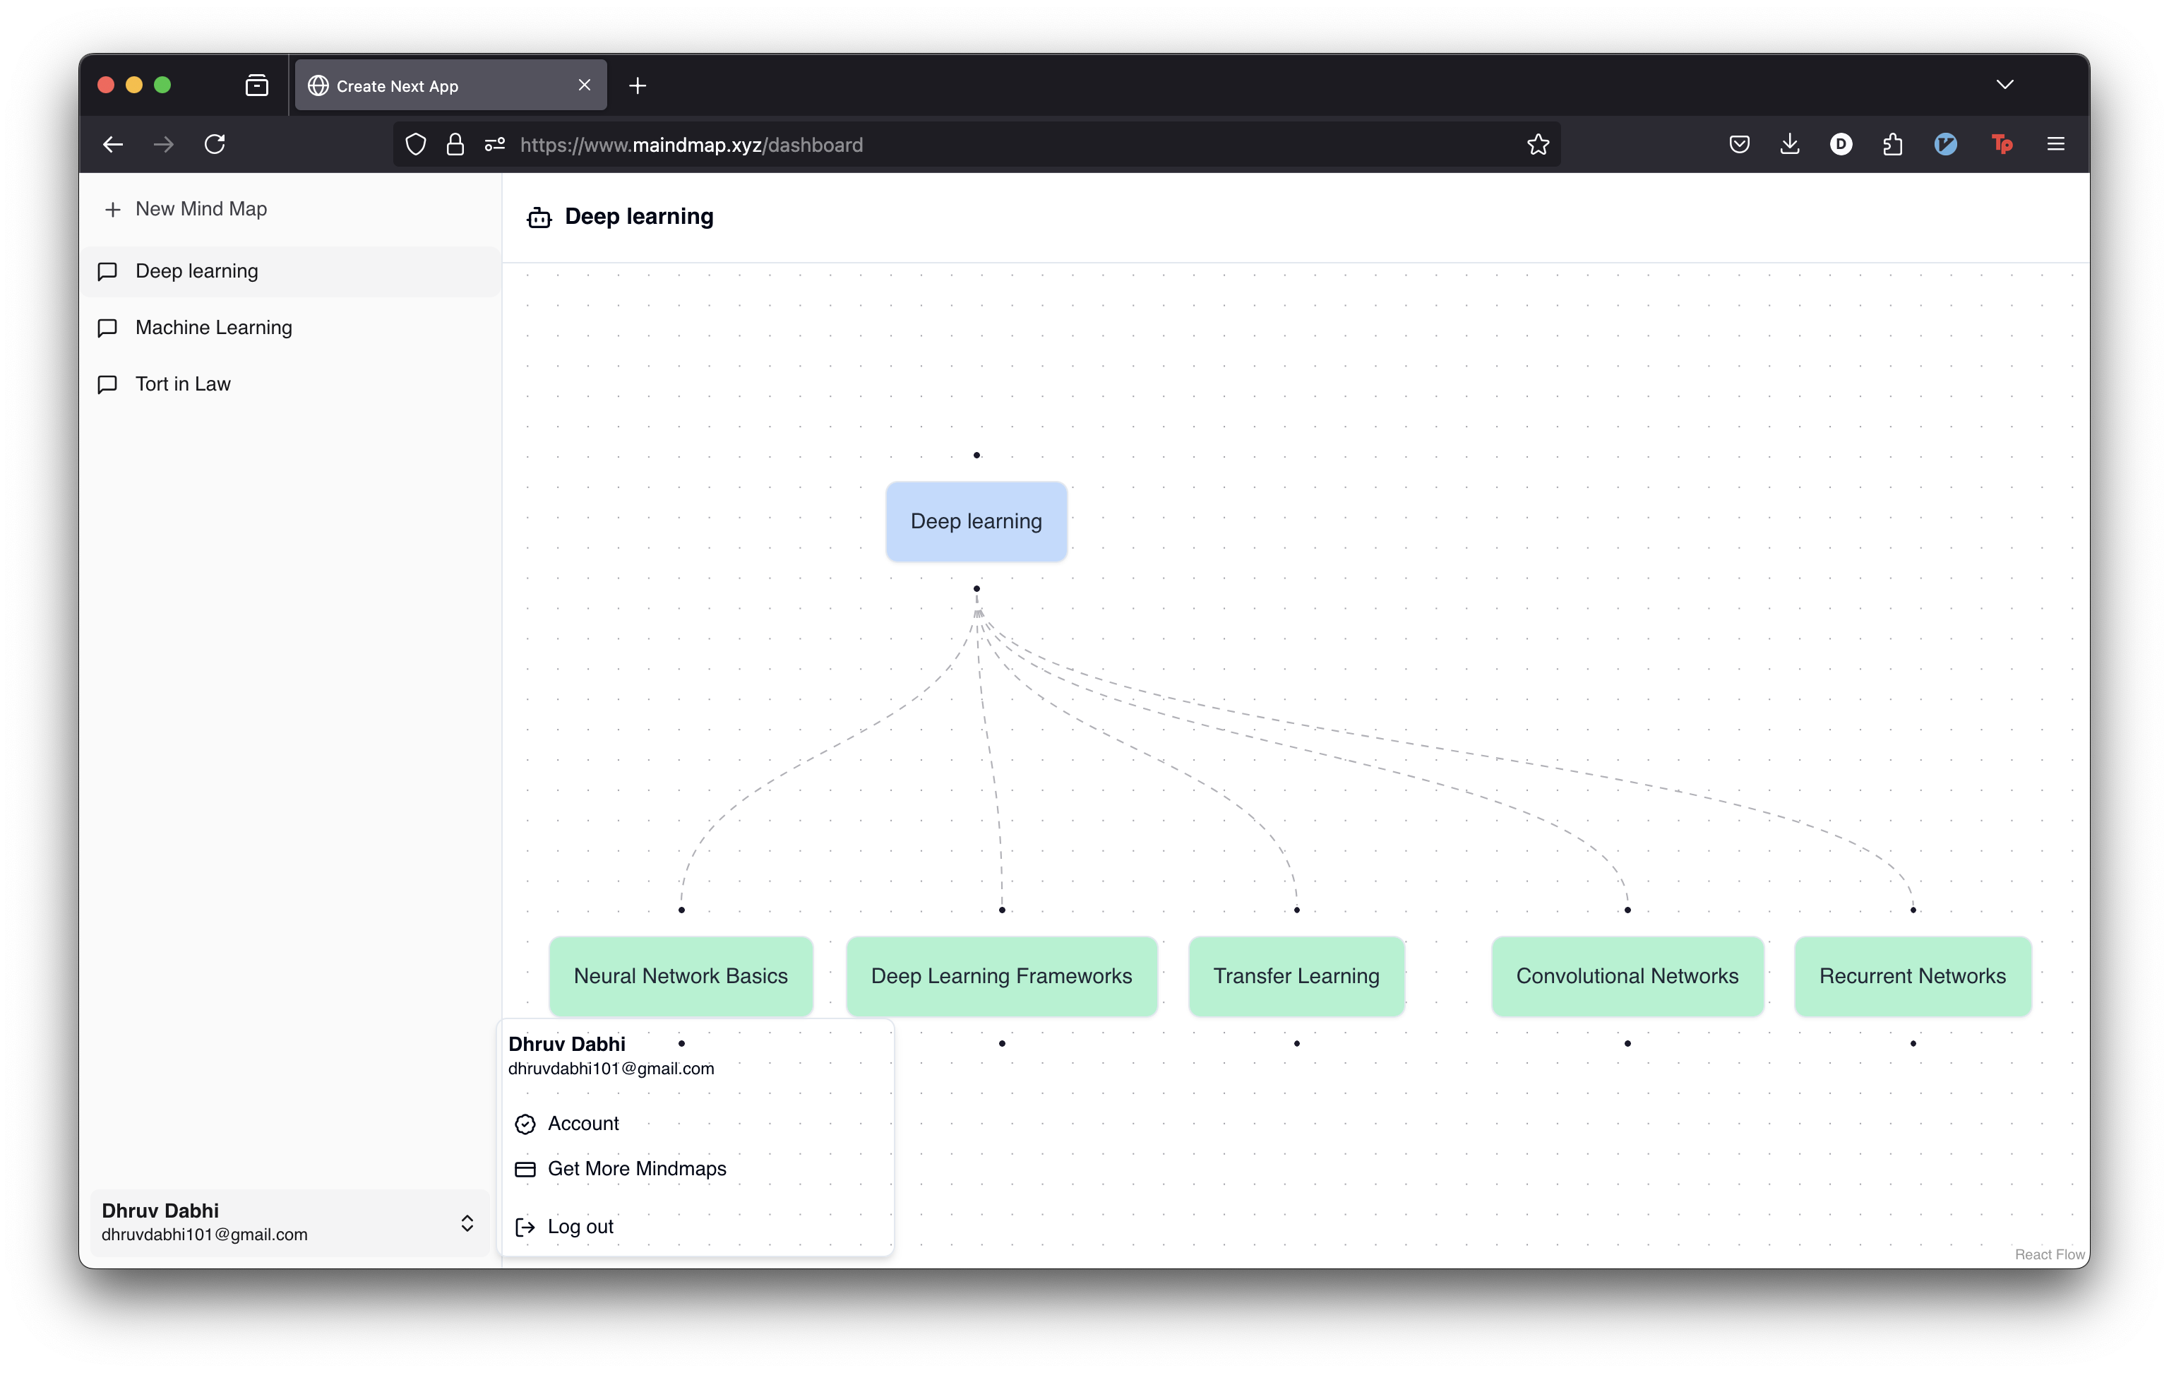Click the list all tabs chevron
Image resolution: width=2169 pixels, height=1373 pixels.
click(2004, 85)
